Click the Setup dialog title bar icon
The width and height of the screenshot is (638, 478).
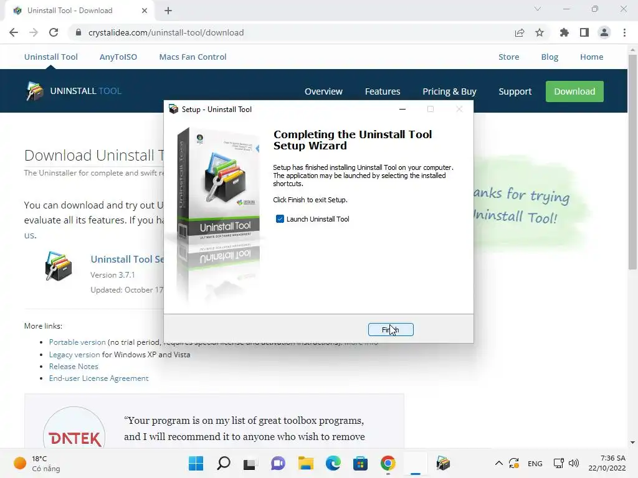coord(174,109)
